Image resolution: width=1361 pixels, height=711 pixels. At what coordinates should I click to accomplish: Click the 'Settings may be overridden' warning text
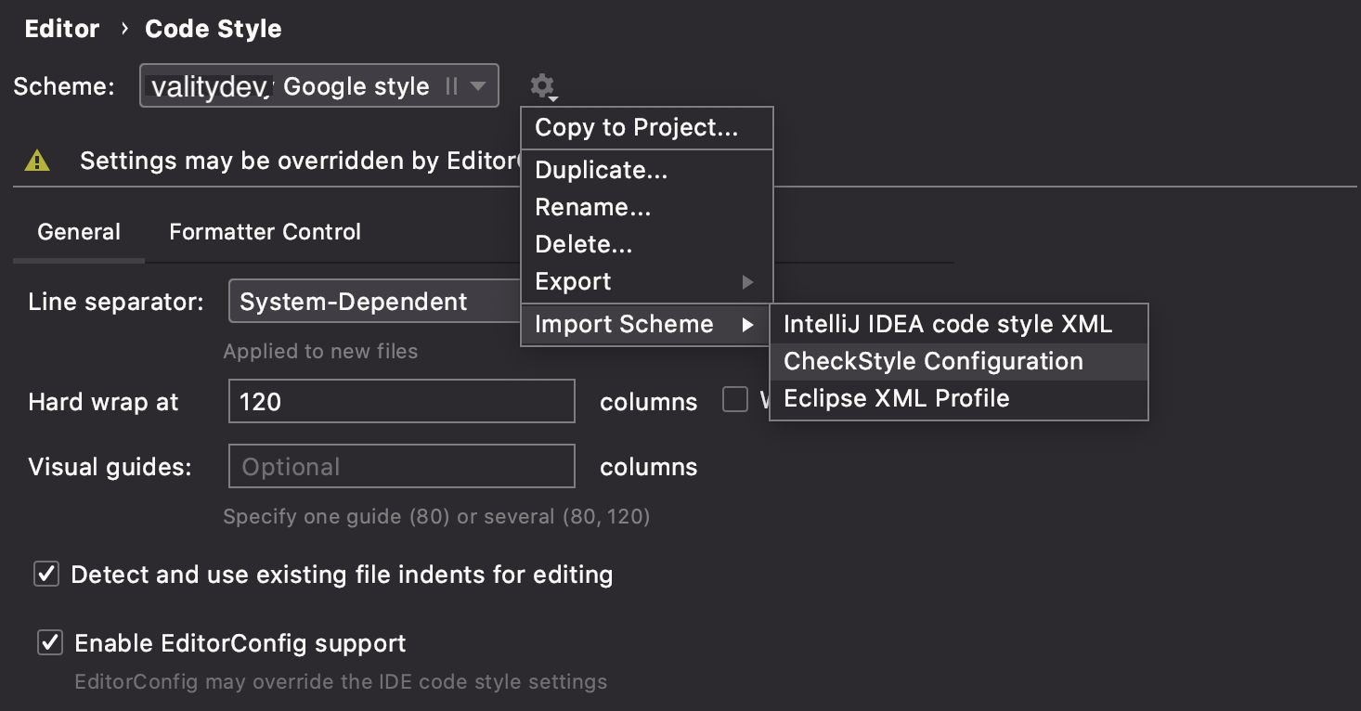click(x=299, y=161)
